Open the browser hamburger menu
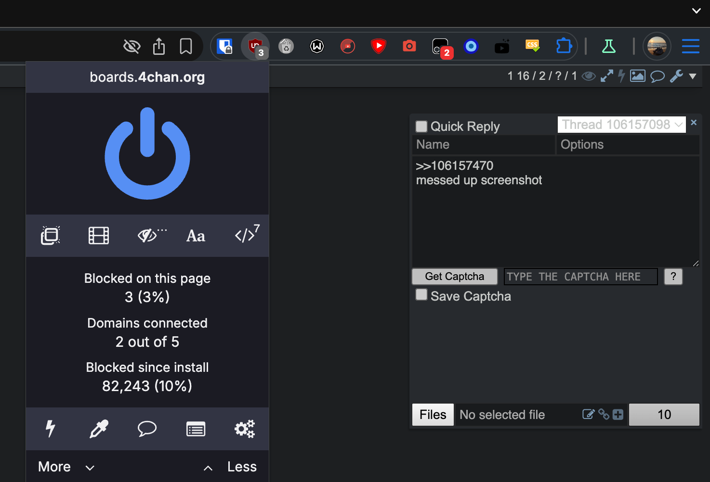Screen dimensions: 710x482 (x=691, y=46)
